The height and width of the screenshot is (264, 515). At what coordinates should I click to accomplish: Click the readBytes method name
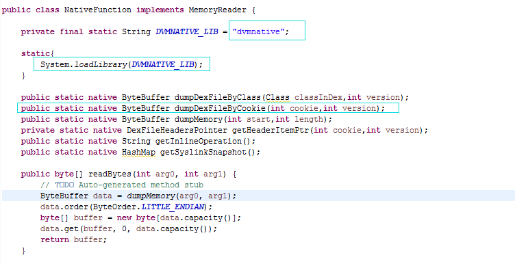[110, 174]
